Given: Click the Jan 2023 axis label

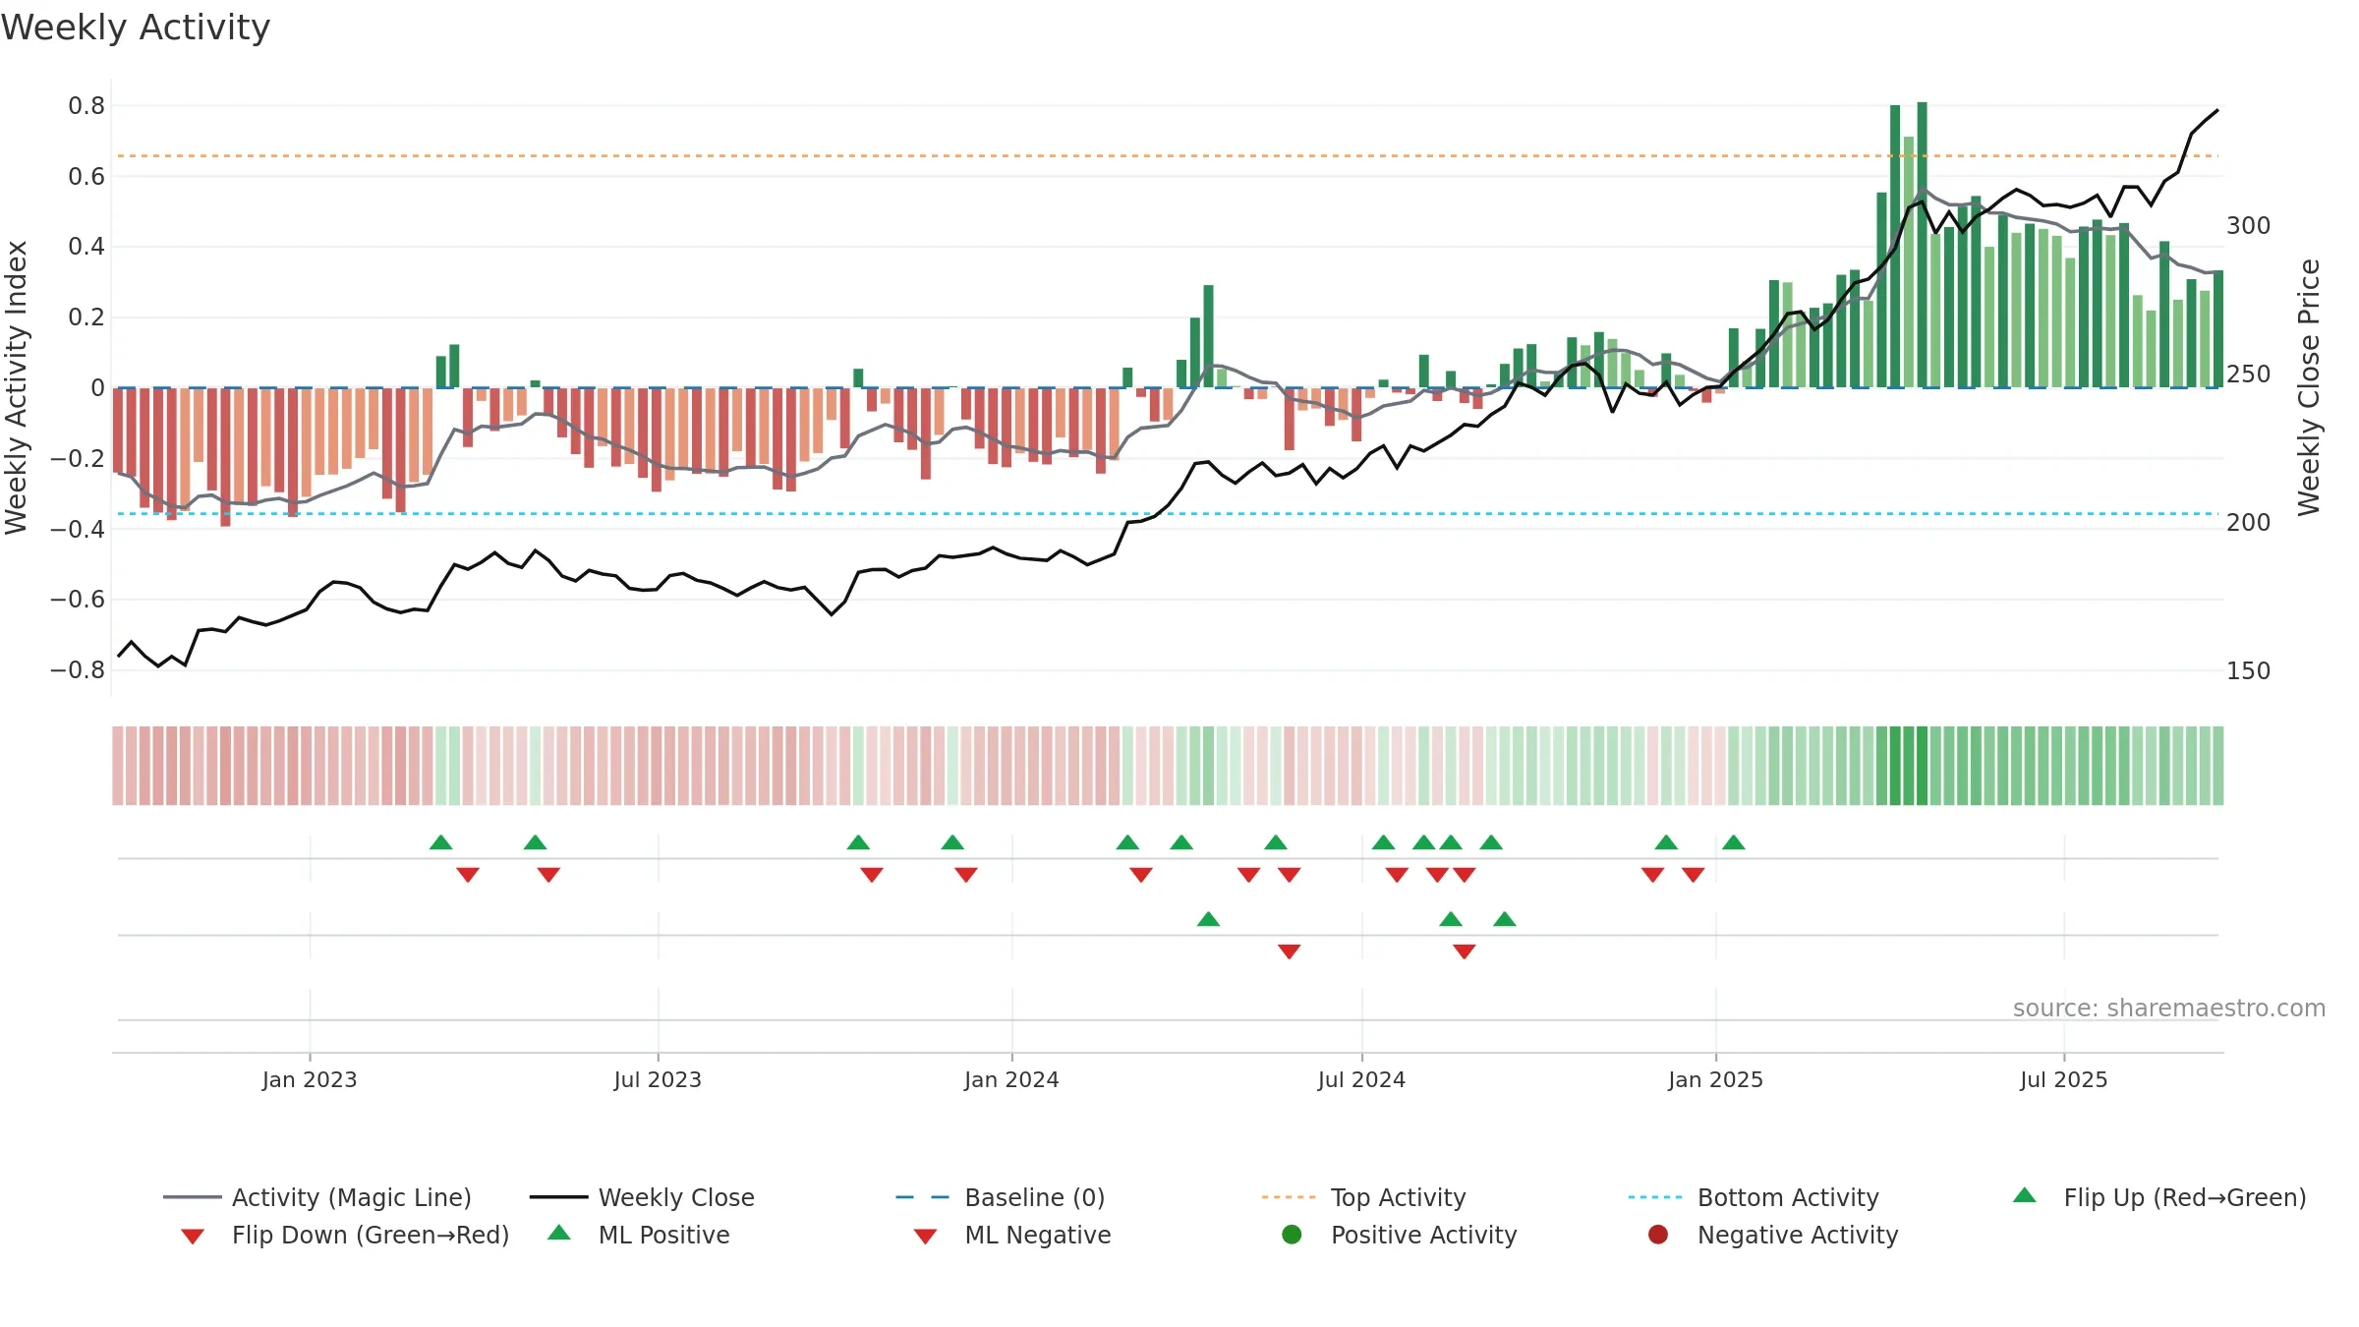Looking at the screenshot, I should [x=310, y=1079].
